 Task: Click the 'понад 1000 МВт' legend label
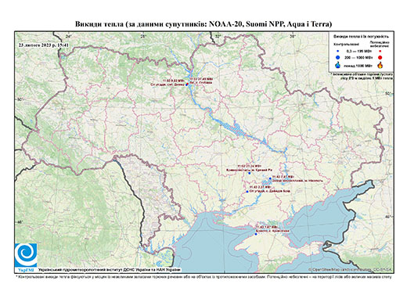point(358,65)
